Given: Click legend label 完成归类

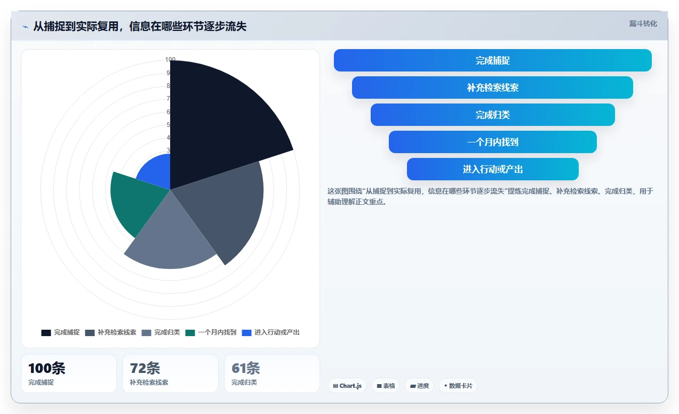Looking at the screenshot, I should point(167,332).
